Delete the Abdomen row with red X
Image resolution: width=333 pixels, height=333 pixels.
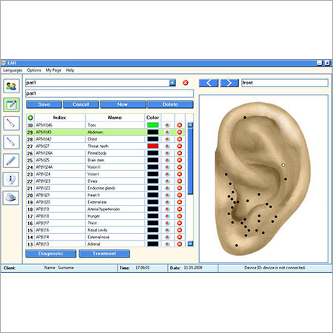point(180,132)
